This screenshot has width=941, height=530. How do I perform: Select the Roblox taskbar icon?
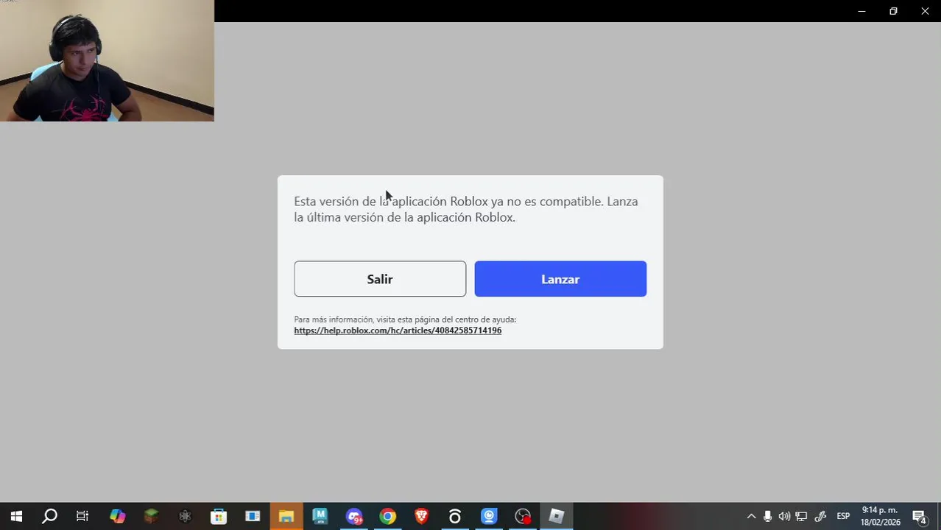[557, 516]
